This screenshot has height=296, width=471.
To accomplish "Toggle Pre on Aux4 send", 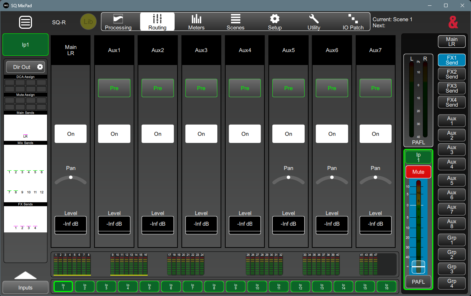I will 245,88.
